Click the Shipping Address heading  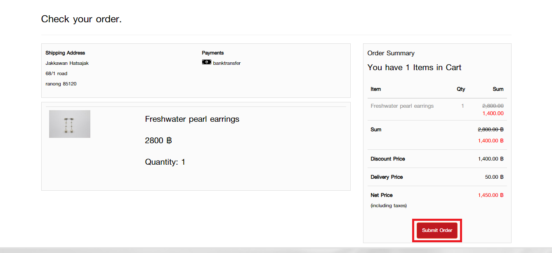click(65, 53)
